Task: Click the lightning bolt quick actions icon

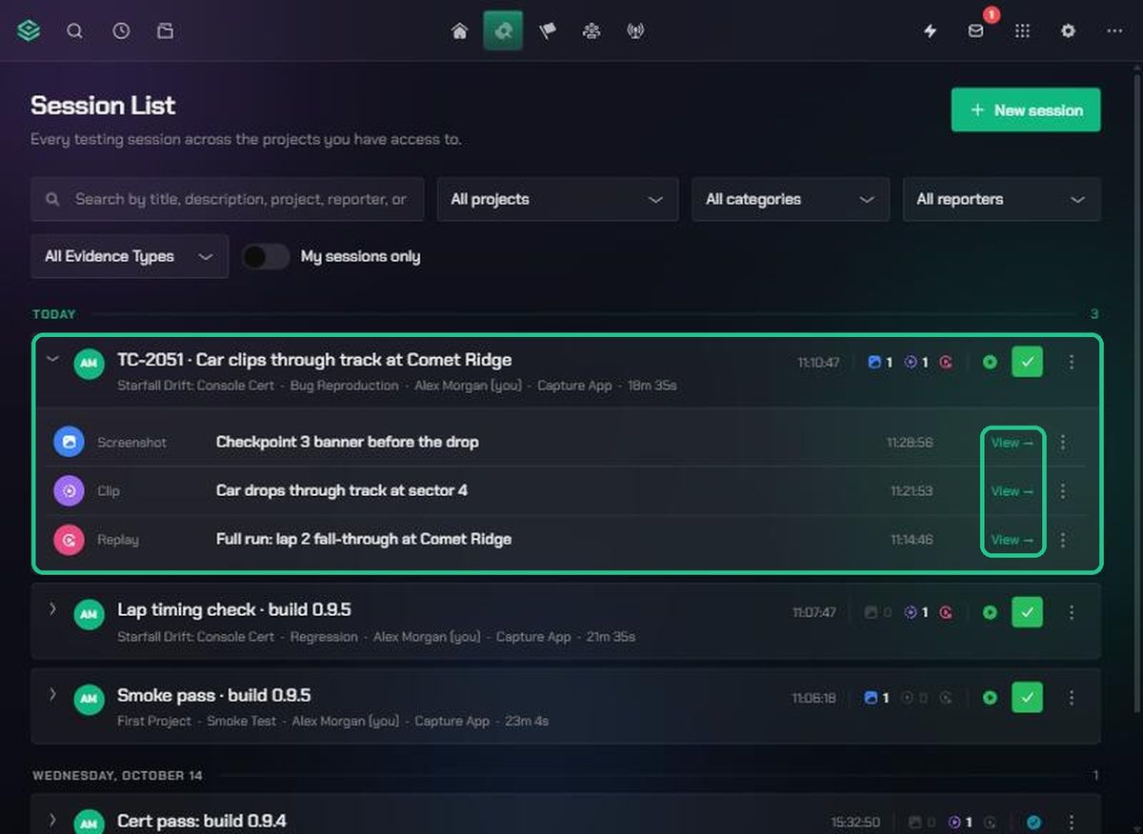Action: (931, 30)
